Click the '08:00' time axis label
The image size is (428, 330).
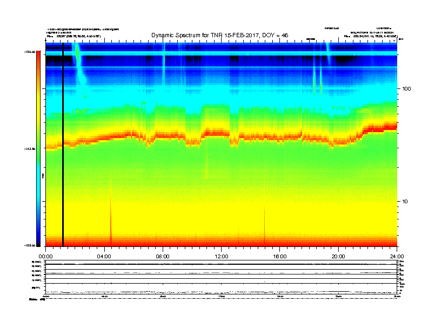click(x=163, y=257)
